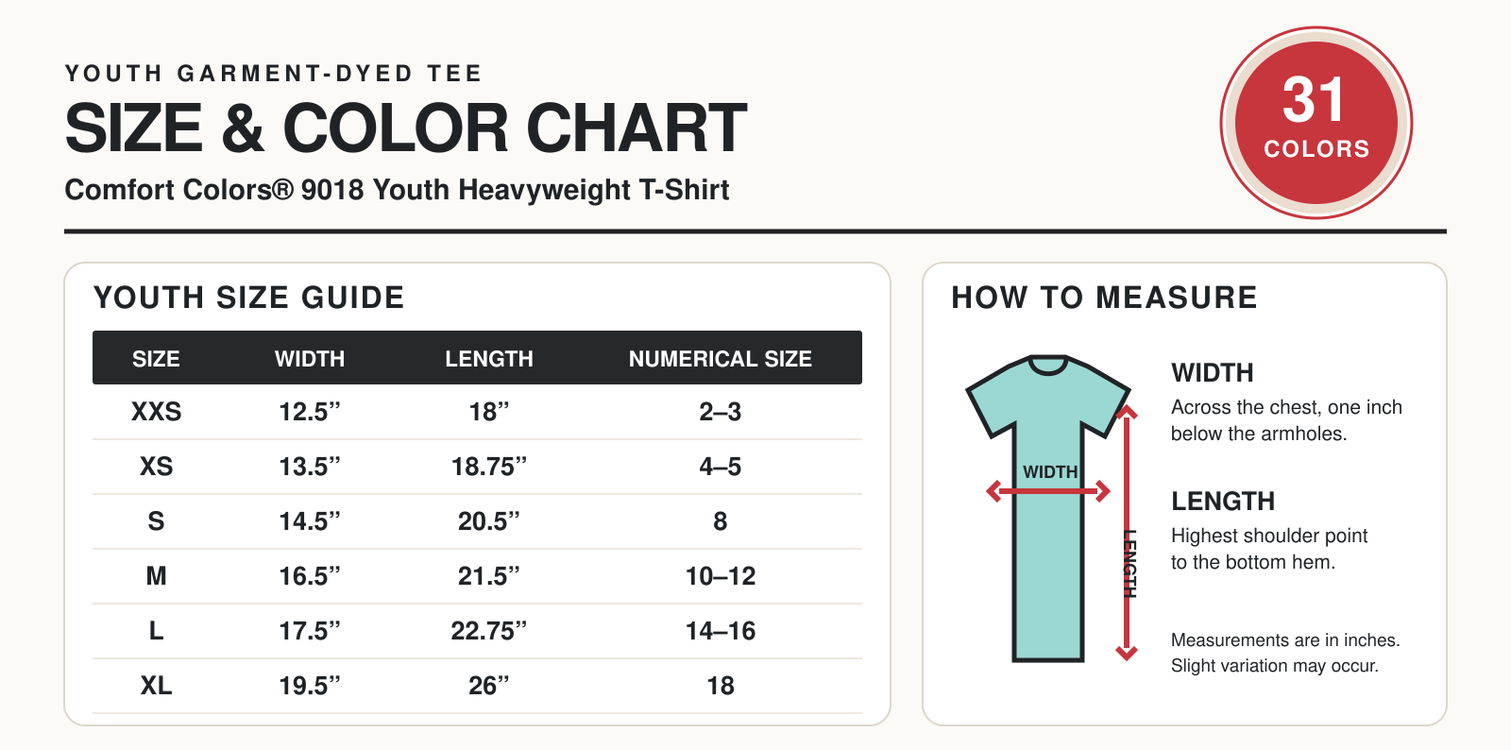The image size is (1511, 750).
Task: Click the SIZE column header
Action: tap(156, 359)
